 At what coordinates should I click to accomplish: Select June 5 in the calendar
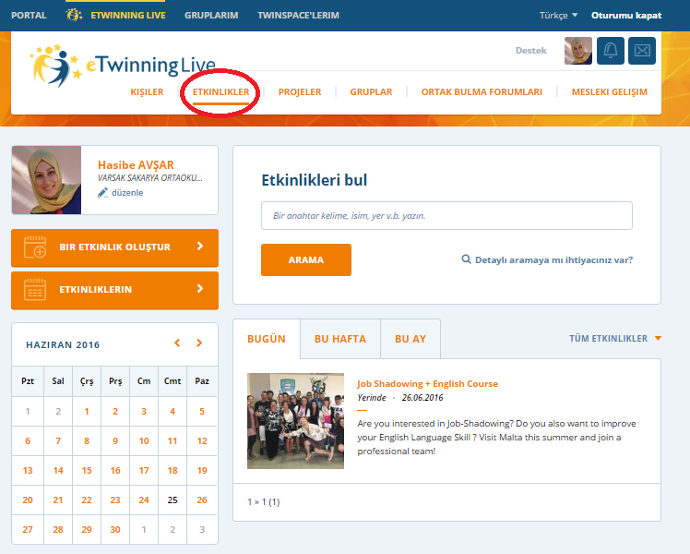tap(202, 411)
